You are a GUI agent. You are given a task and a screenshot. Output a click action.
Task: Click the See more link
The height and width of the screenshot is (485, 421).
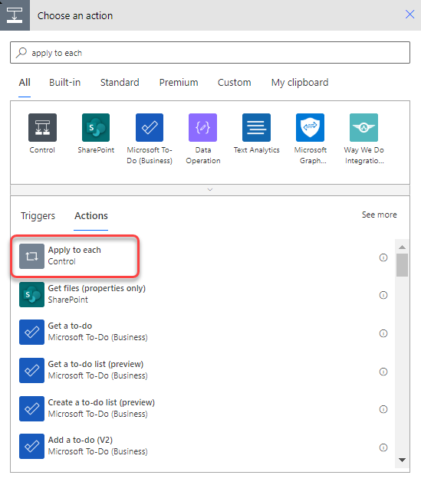(x=380, y=215)
